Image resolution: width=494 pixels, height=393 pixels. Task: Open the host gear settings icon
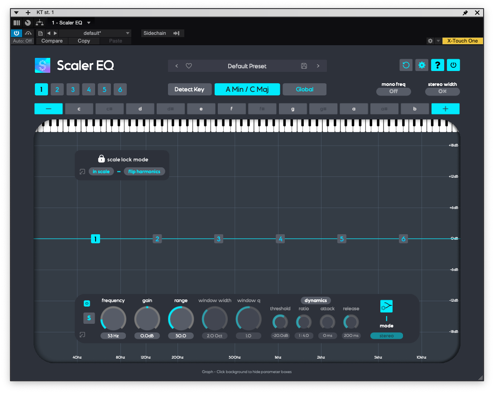430,41
